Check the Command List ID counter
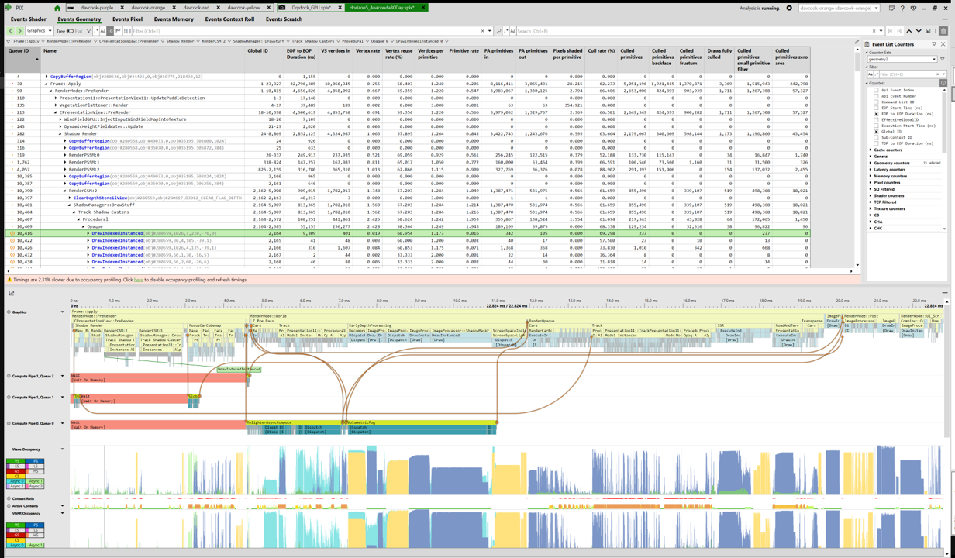 coord(876,102)
